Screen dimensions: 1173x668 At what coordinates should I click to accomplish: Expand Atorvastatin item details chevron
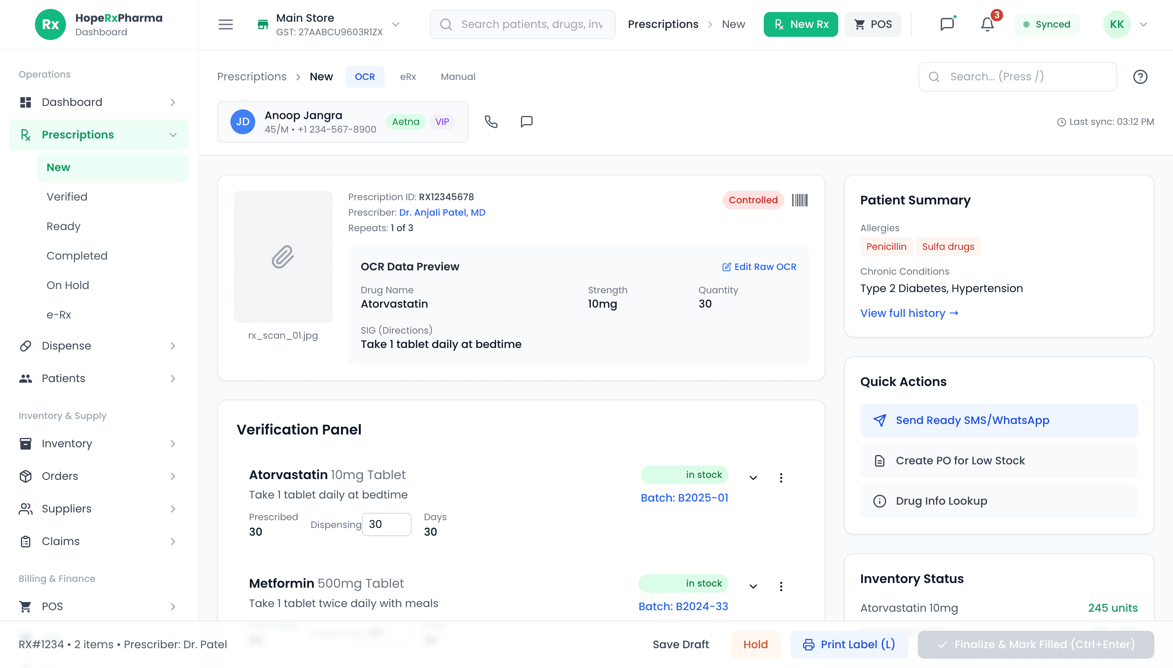753,478
